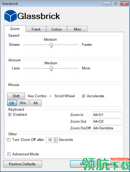
Task: Click the Amount slider thumb
Action: pos(51,69)
